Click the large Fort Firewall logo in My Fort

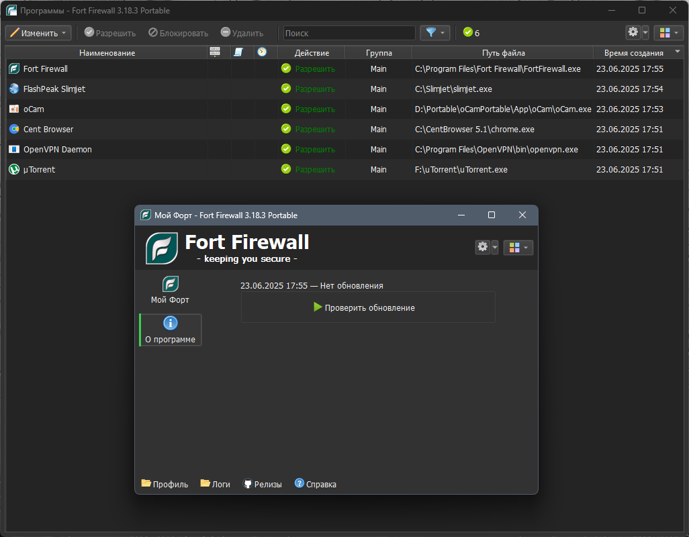[x=162, y=248]
